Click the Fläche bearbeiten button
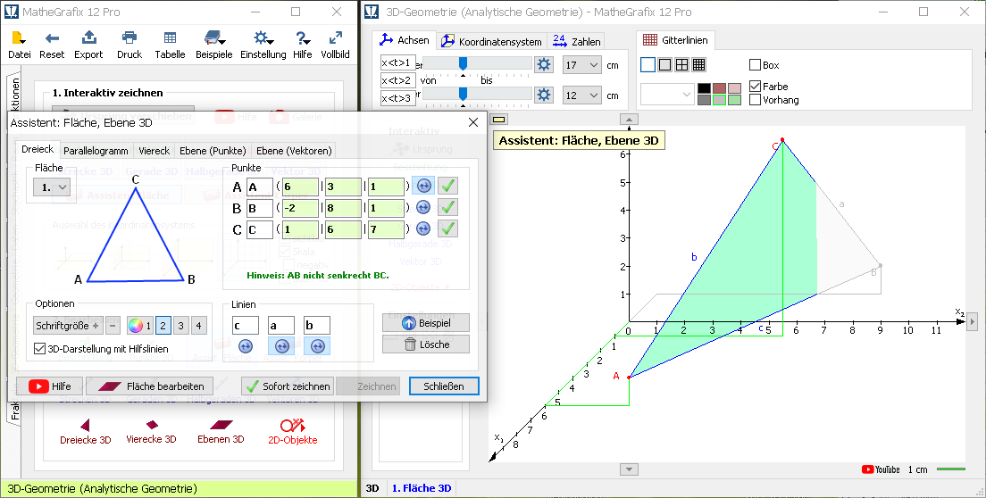 tap(150, 386)
